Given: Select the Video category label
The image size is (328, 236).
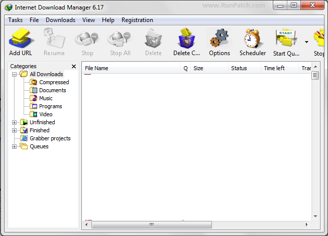Looking at the screenshot, I should pyautogui.click(x=46, y=114).
